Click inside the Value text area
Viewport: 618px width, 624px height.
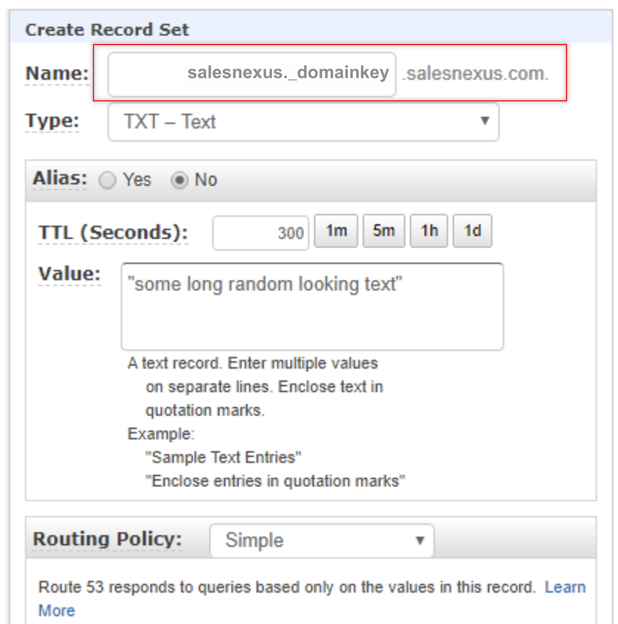tap(312, 307)
